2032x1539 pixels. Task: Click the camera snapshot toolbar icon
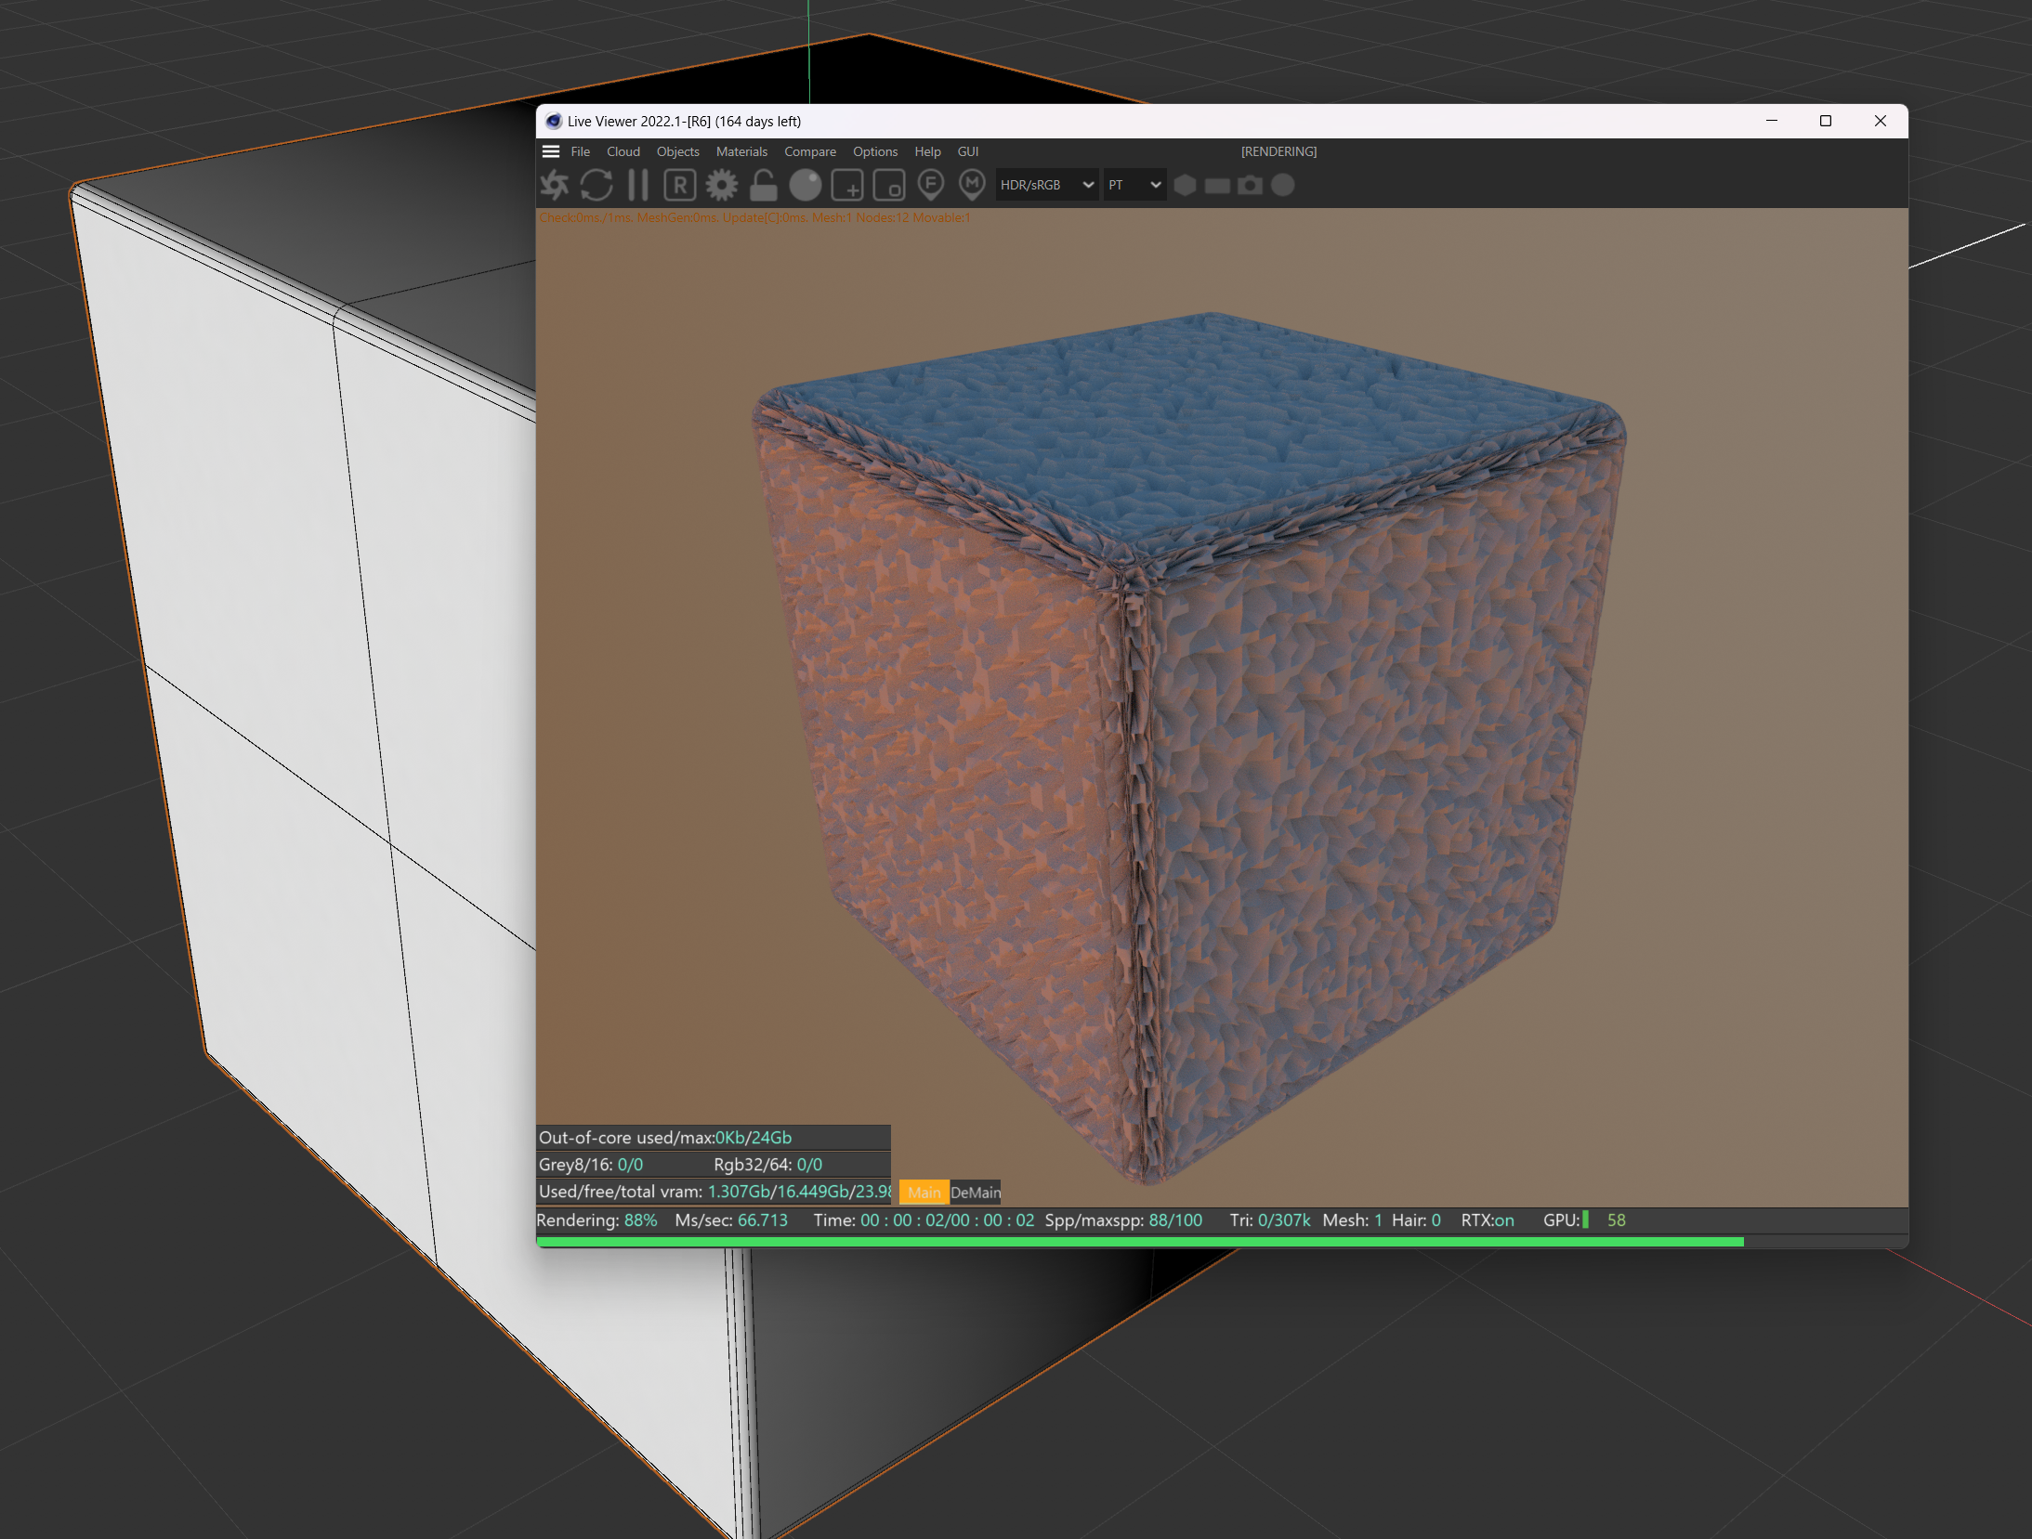1251,185
